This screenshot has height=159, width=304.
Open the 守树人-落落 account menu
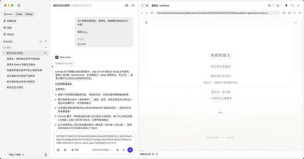pos(15,155)
